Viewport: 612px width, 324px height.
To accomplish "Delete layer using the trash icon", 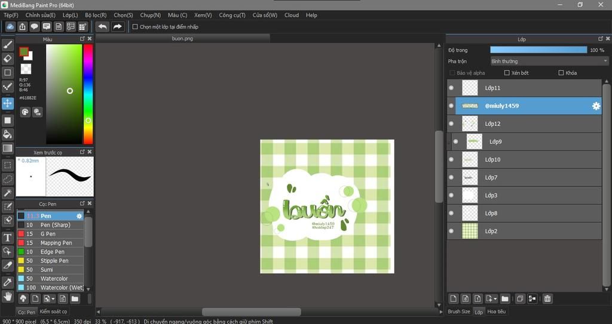I will (547, 298).
